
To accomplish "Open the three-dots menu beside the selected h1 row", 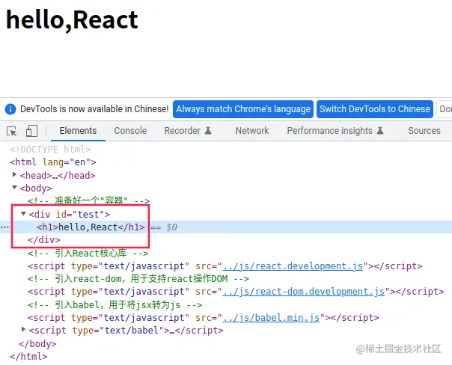I will coord(5,227).
